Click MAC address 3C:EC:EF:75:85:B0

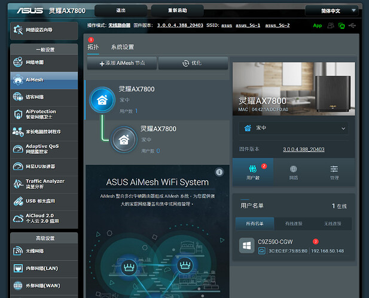[x=288, y=251]
